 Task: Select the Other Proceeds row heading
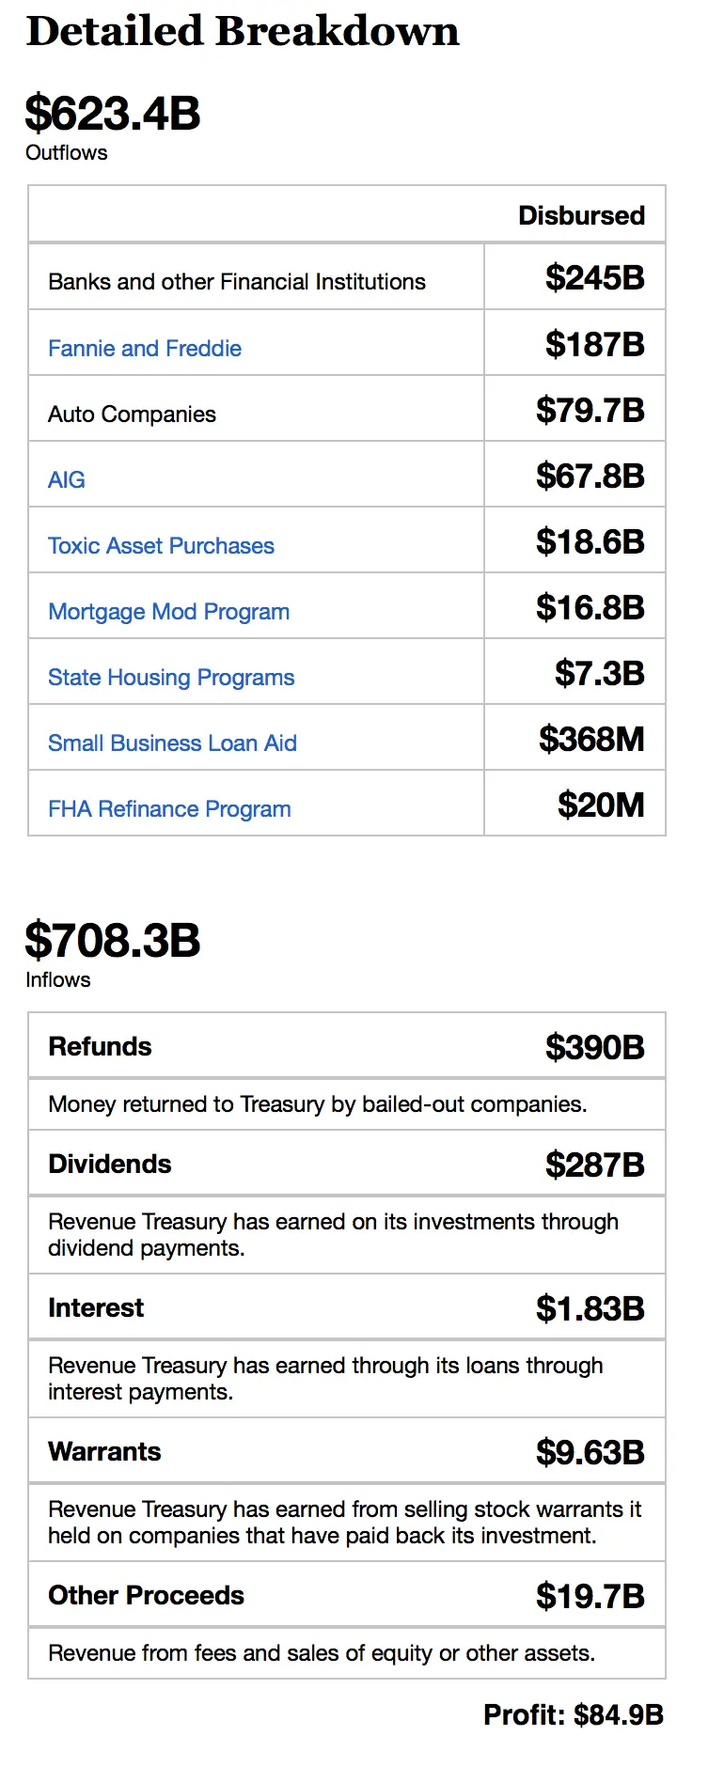(x=146, y=1596)
